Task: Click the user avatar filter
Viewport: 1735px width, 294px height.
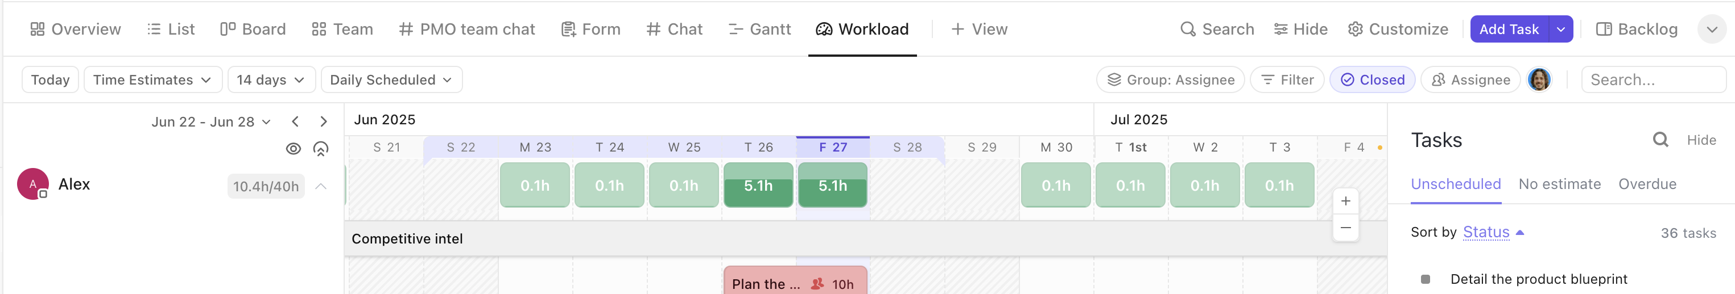Action: [1538, 80]
